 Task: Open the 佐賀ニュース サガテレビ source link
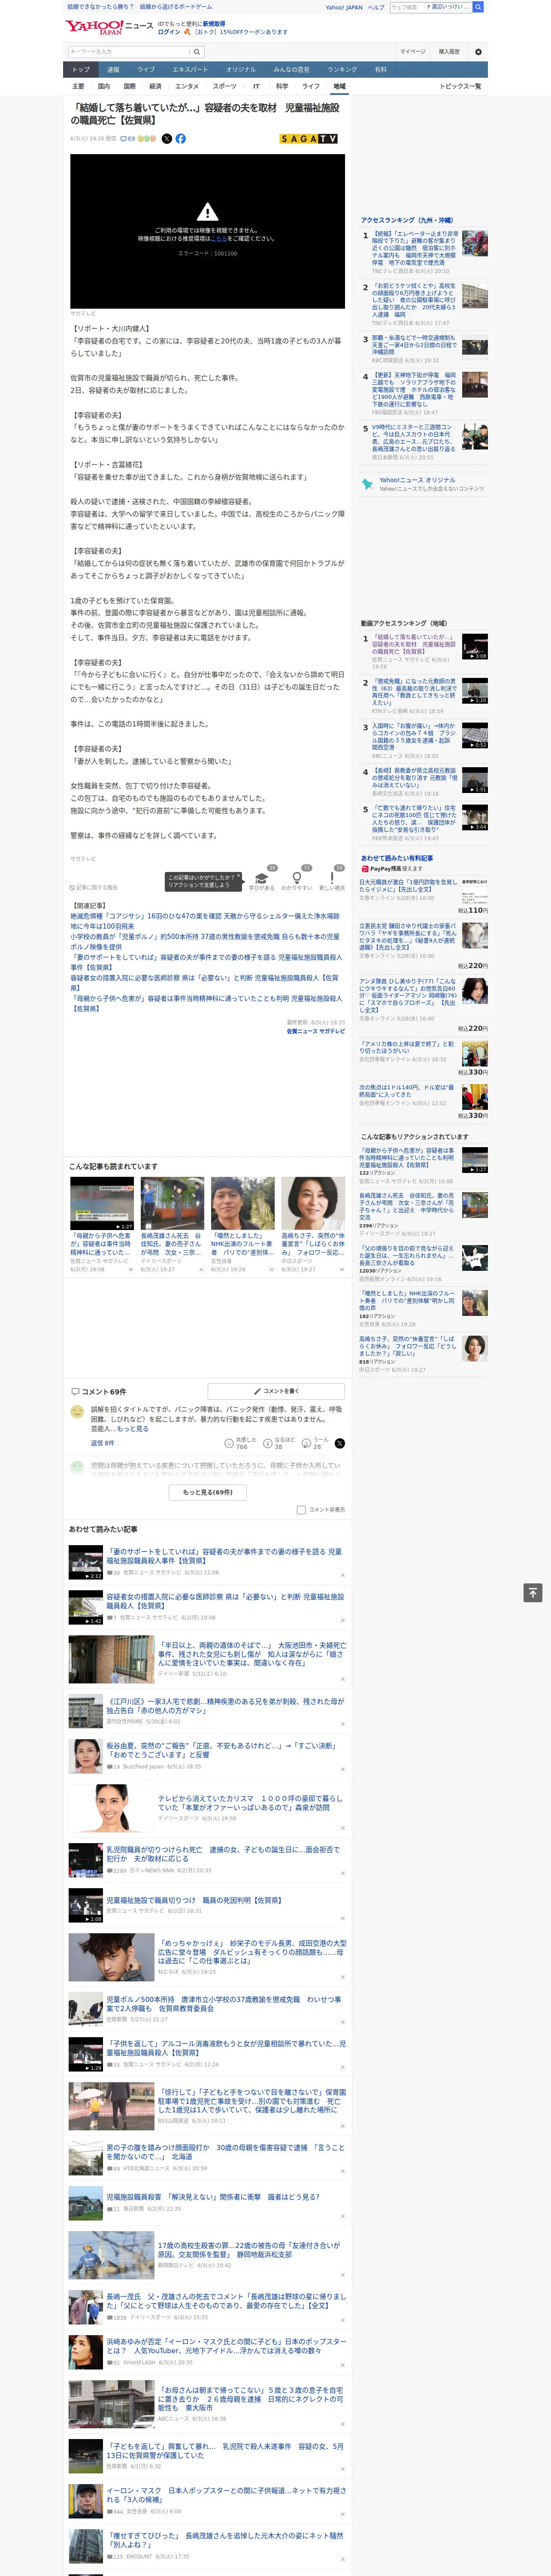(x=315, y=1031)
